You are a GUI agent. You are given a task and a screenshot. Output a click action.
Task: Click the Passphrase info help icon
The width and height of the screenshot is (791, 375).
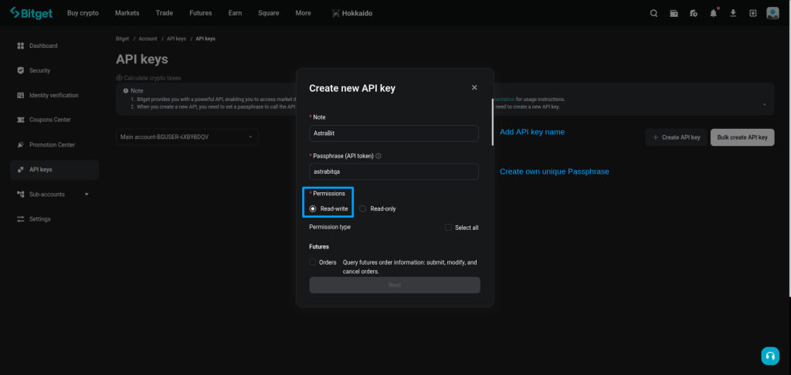pos(379,156)
